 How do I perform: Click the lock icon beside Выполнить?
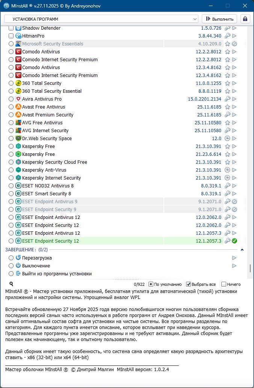[x=245, y=19]
